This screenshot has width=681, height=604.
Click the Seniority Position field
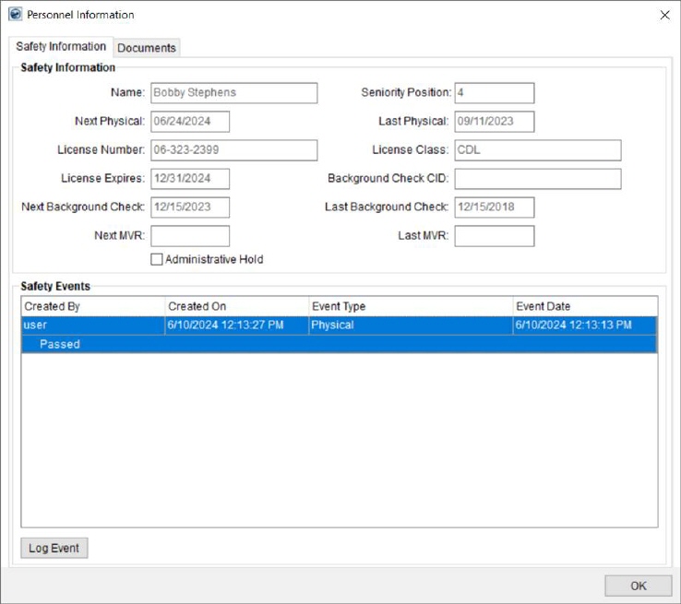click(495, 93)
